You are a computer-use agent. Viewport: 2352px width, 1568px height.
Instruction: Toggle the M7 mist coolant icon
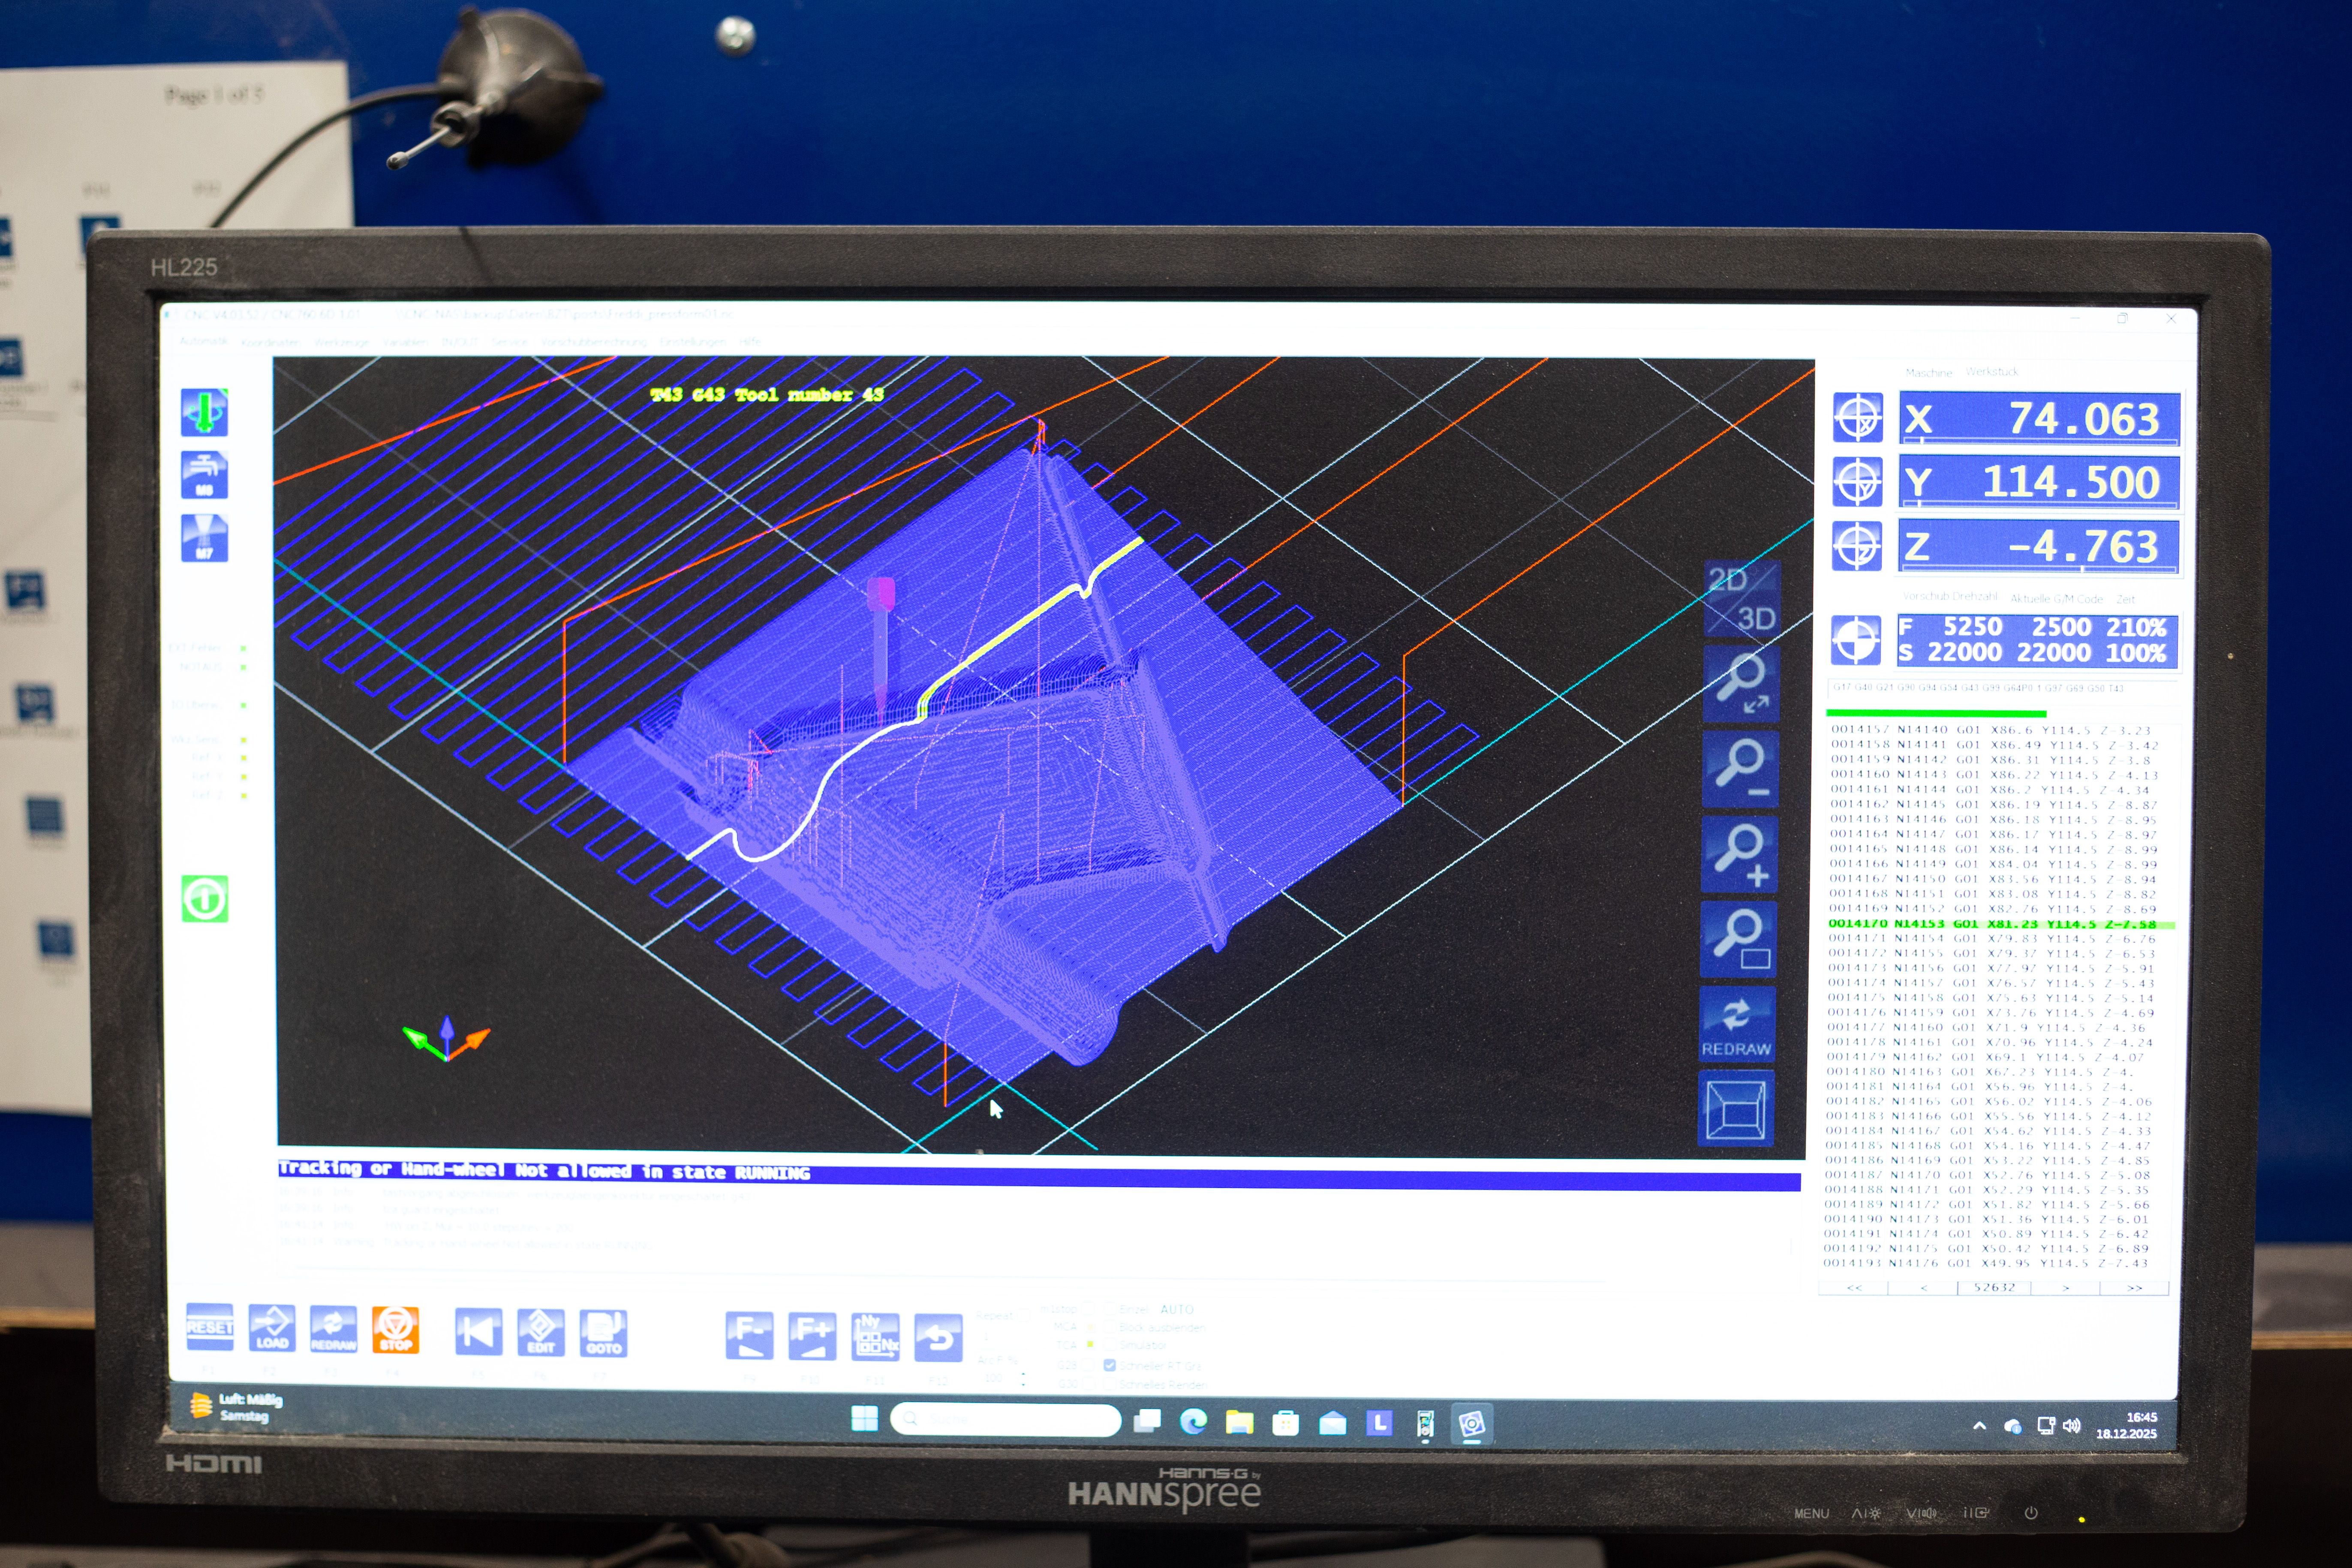(x=204, y=538)
